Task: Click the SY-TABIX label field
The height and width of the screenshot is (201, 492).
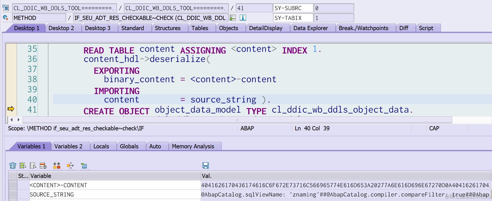Action: [293, 18]
